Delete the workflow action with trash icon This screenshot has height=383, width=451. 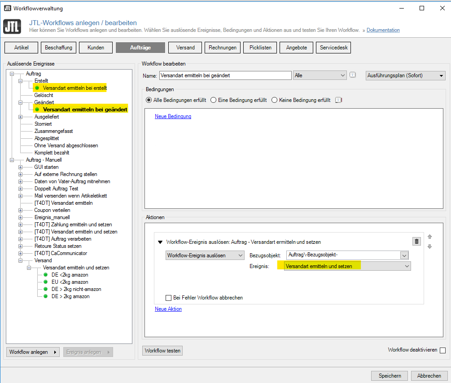coord(416,241)
